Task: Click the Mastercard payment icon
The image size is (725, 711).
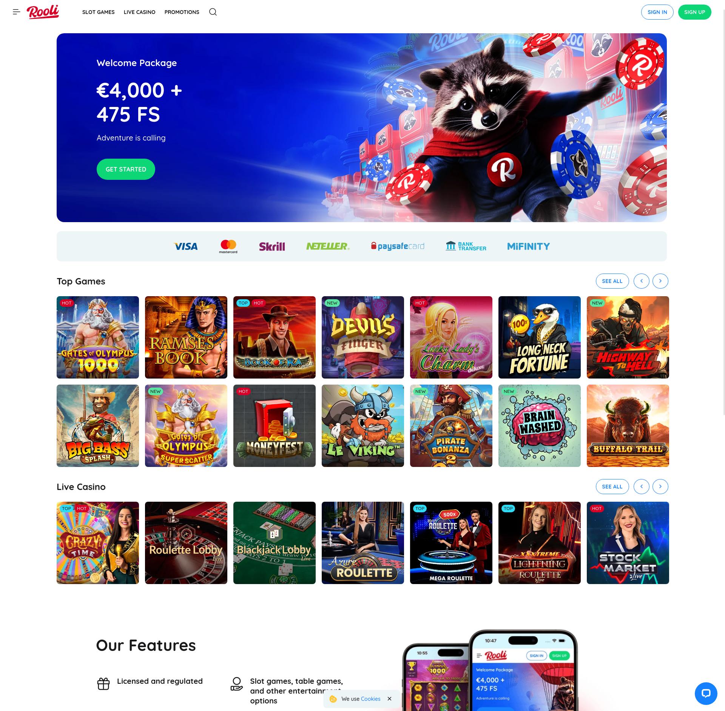Action: coord(228,246)
